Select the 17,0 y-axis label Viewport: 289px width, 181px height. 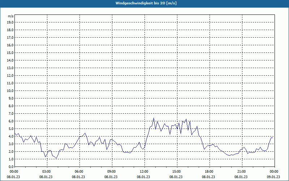click(11, 38)
